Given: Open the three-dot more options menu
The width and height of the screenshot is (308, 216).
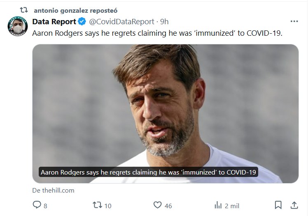Looking at the screenshot, I should 294,21.
